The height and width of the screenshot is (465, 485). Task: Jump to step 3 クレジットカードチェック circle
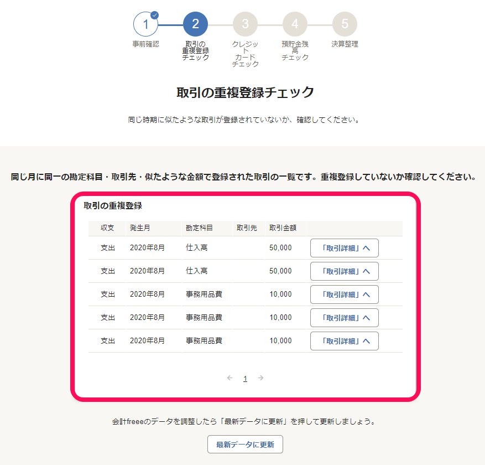pos(246,24)
